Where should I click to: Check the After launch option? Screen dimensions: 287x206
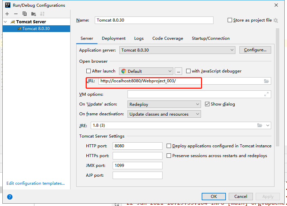[88, 71]
